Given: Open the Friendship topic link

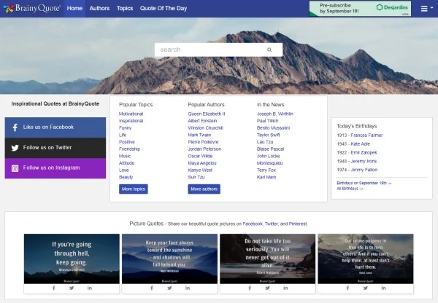Looking at the screenshot, I should tap(130, 149).
